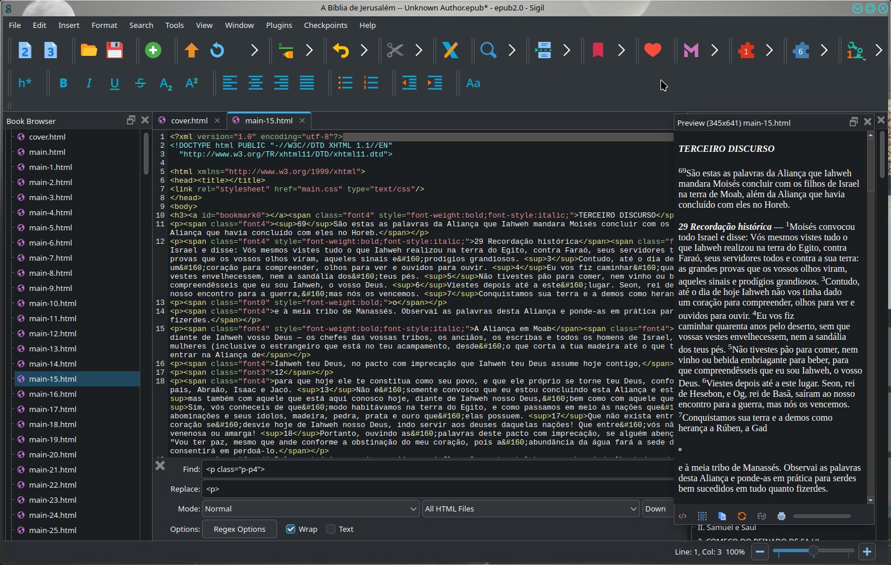Click the Save floppy disk icon
891x565 pixels.
pyautogui.click(x=115, y=51)
